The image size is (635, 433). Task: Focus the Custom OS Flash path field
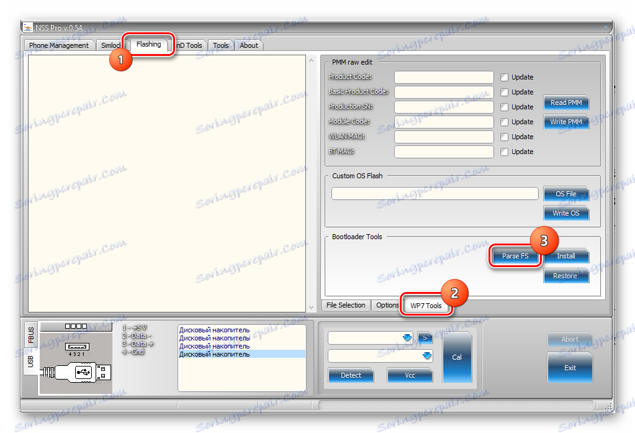click(435, 193)
